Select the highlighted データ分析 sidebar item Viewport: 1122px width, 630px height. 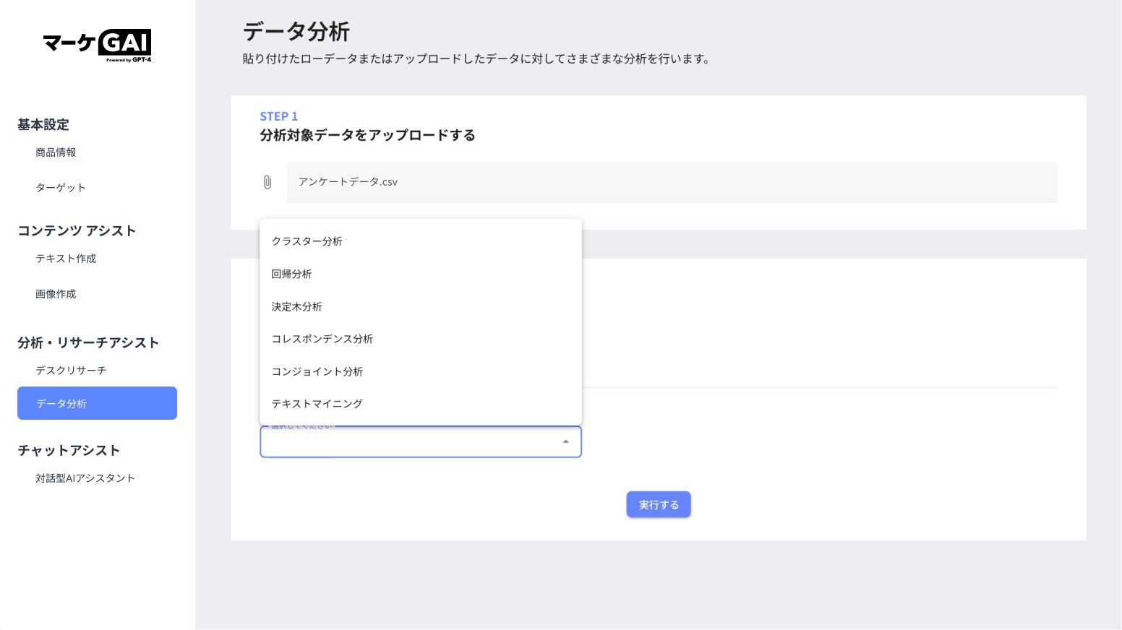pos(97,403)
